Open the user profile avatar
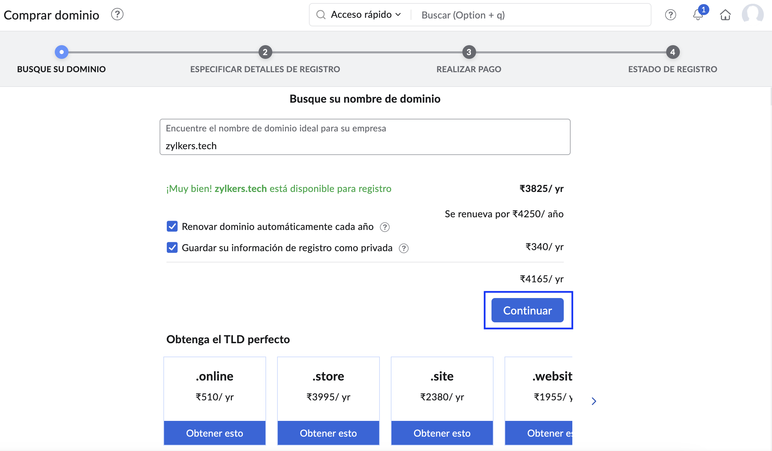 pyautogui.click(x=752, y=15)
